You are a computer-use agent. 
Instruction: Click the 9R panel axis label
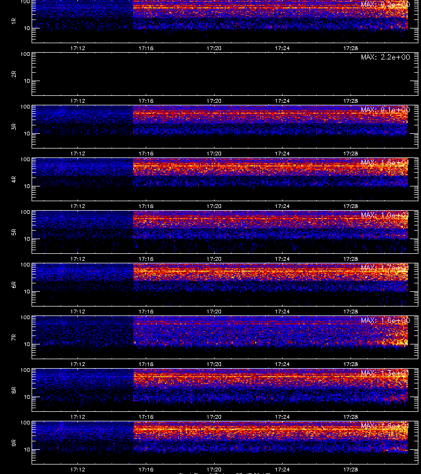pos(14,443)
